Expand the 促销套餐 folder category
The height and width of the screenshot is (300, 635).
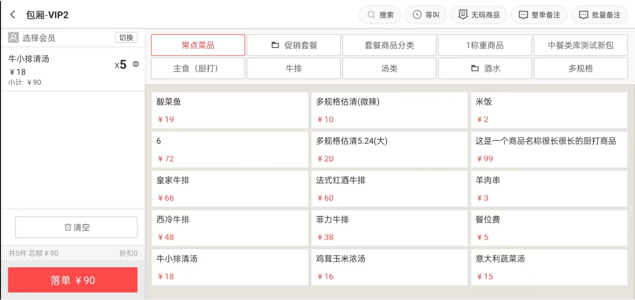(x=294, y=45)
